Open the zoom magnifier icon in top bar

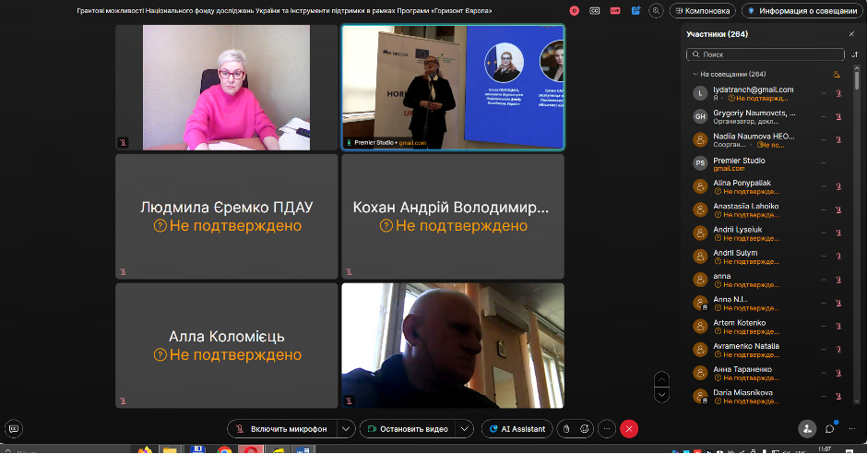coord(656,11)
